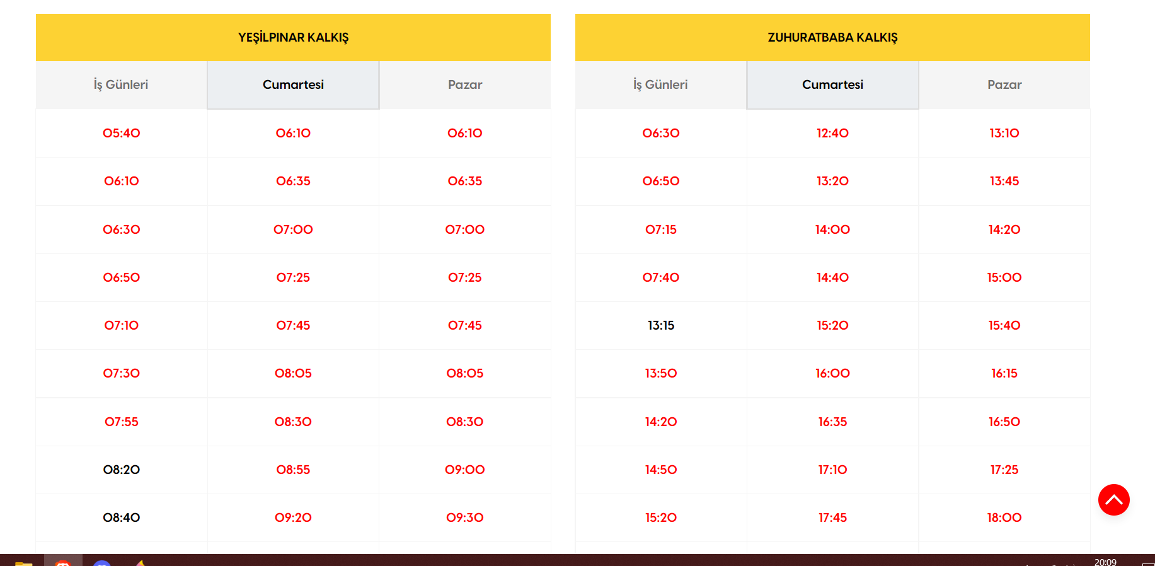This screenshot has width=1155, height=566.
Task: Click the 12:40 Zuhuratbaba departure time
Action: click(x=832, y=133)
